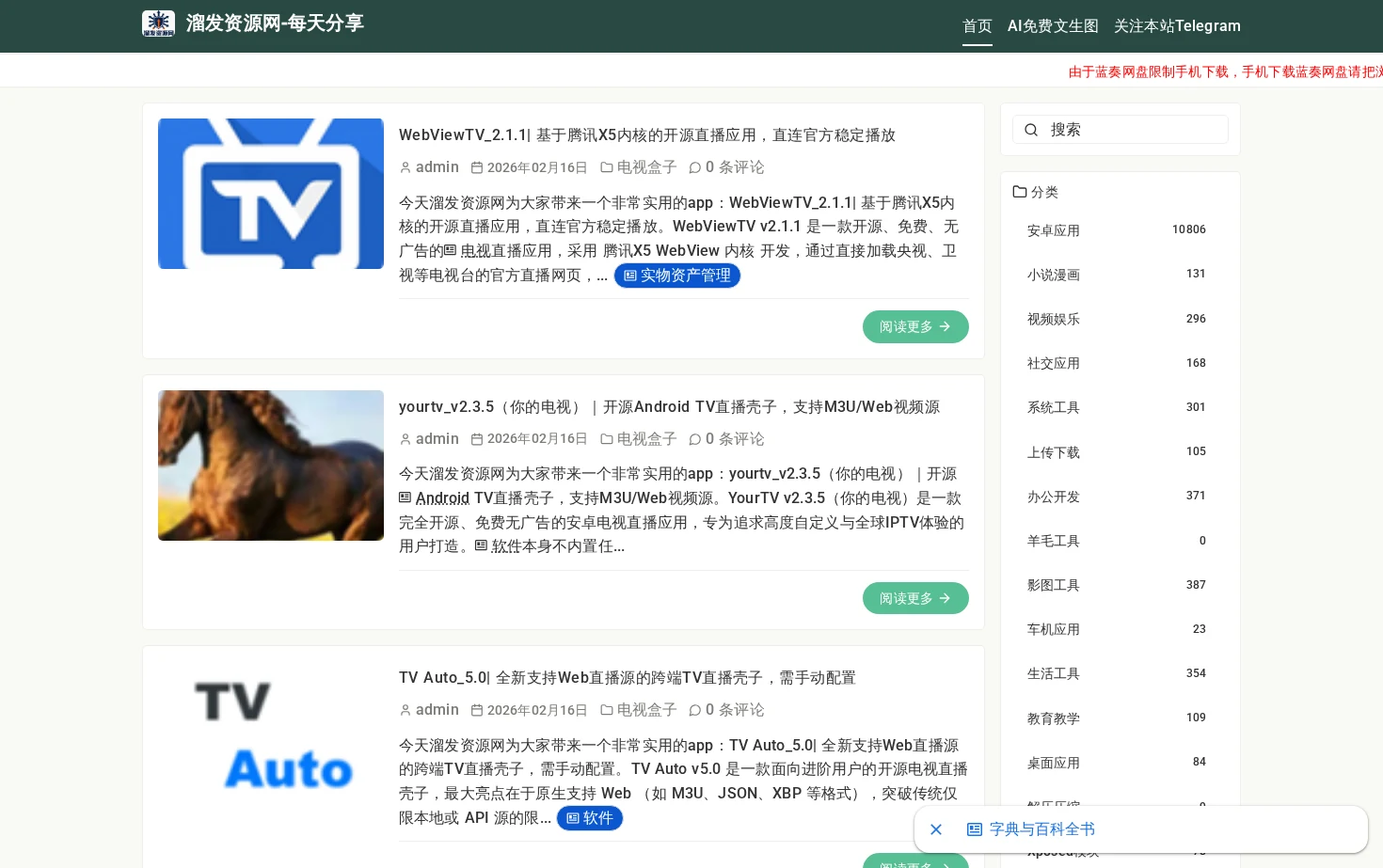Image resolution: width=1383 pixels, height=868 pixels.
Task: Open 系统工具 category
Action: click(x=1054, y=407)
